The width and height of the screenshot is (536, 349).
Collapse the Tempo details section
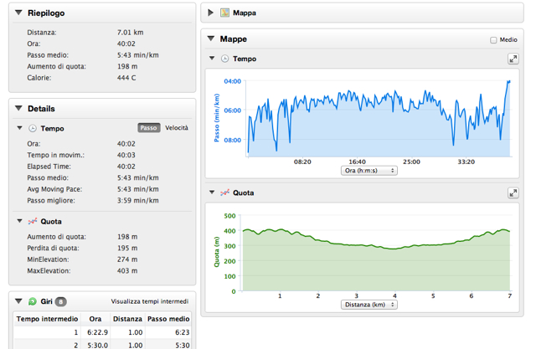(19, 128)
